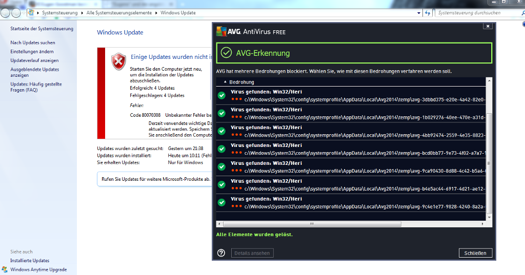Refresh the Windows Update address bar
525x275 pixels.
tap(428, 13)
